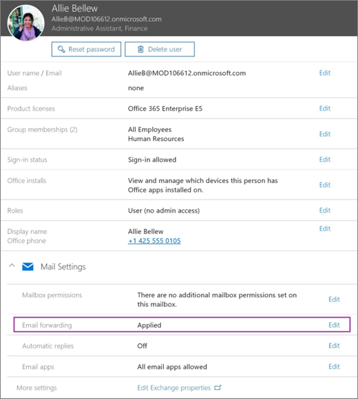
Task: Click the Mail Settings heading
Action: pos(63,267)
